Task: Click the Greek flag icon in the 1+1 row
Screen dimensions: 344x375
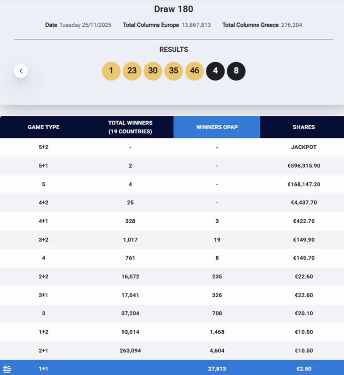Action: (7, 369)
